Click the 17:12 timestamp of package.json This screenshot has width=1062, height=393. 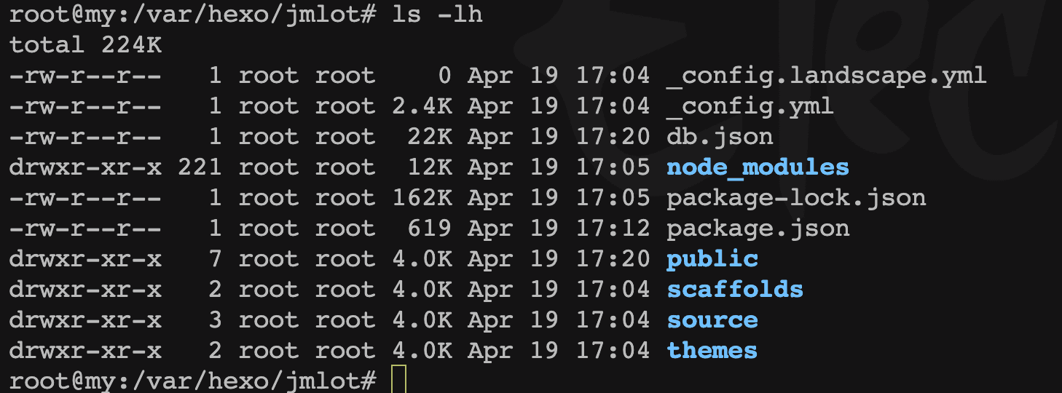tap(613, 229)
